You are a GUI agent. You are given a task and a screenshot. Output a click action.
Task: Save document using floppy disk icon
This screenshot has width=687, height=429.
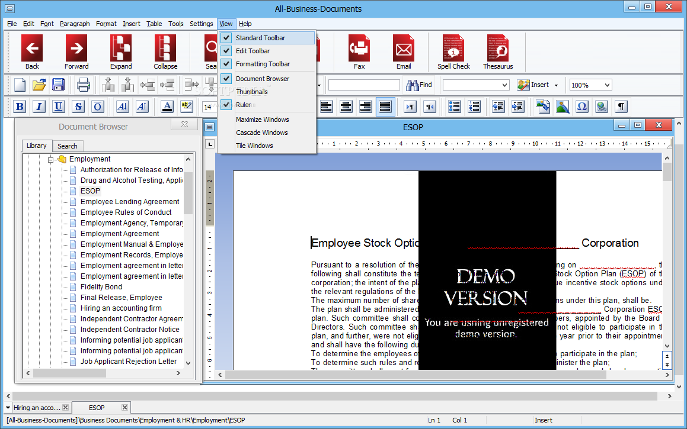point(58,85)
